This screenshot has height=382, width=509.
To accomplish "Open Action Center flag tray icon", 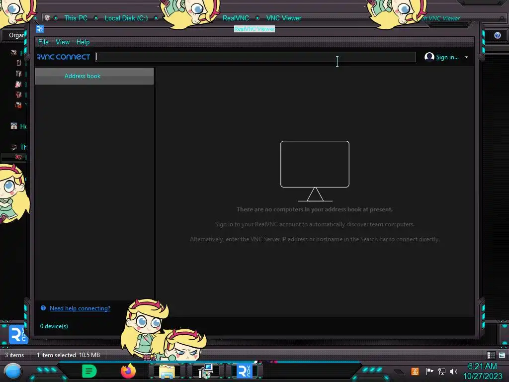I will pos(429,371).
